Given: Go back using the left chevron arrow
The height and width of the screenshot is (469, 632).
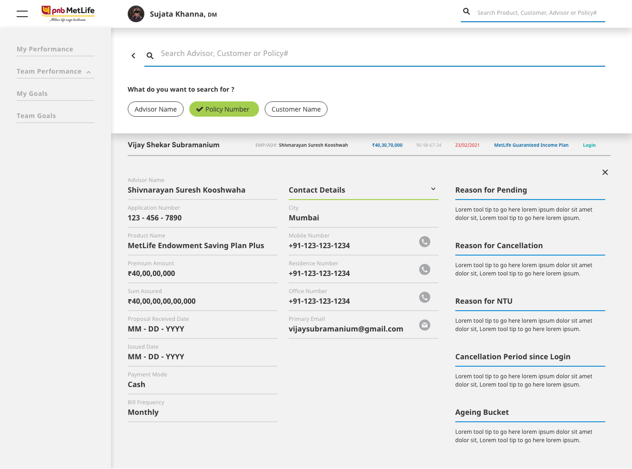Looking at the screenshot, I should coord(133,56).
